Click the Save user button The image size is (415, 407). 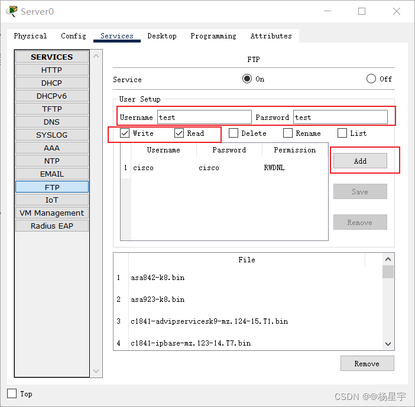click(360, 191)
